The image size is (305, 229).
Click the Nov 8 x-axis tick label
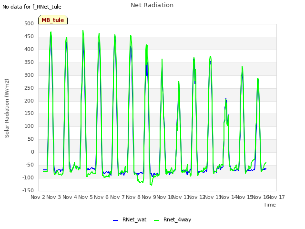click(x=133, y=197)
